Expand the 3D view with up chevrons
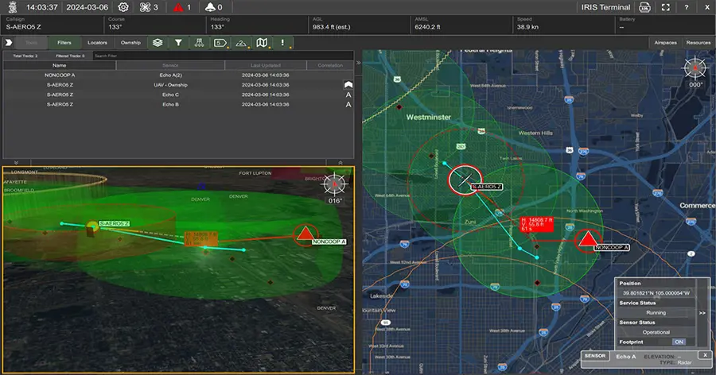The width and height of the screenshot is (716, 375). click(x=340, y=162)
